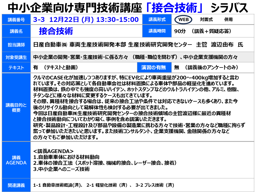Viewport: 256px width, 192px height.
Task: Click the blue 接合技術 lecture name
Action: [x=56, y=31]
